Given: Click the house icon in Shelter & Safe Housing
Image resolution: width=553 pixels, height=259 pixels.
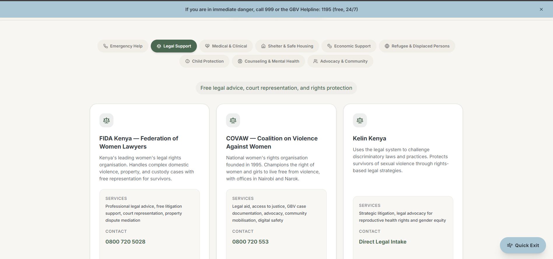Looking at the screenshot, I should 263,46.
